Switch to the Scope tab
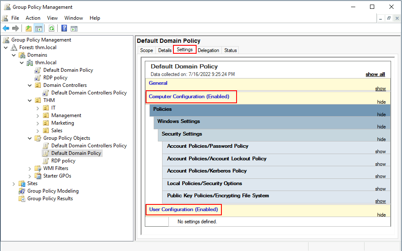Viewport: 402px width, 251px height. point(146,50)
